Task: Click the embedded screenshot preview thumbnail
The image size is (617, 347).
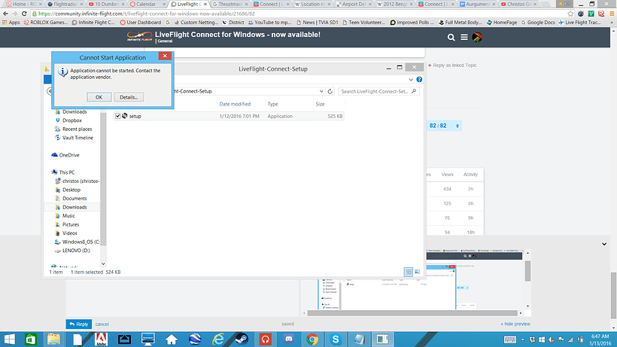Action: [x=420, y=280]
